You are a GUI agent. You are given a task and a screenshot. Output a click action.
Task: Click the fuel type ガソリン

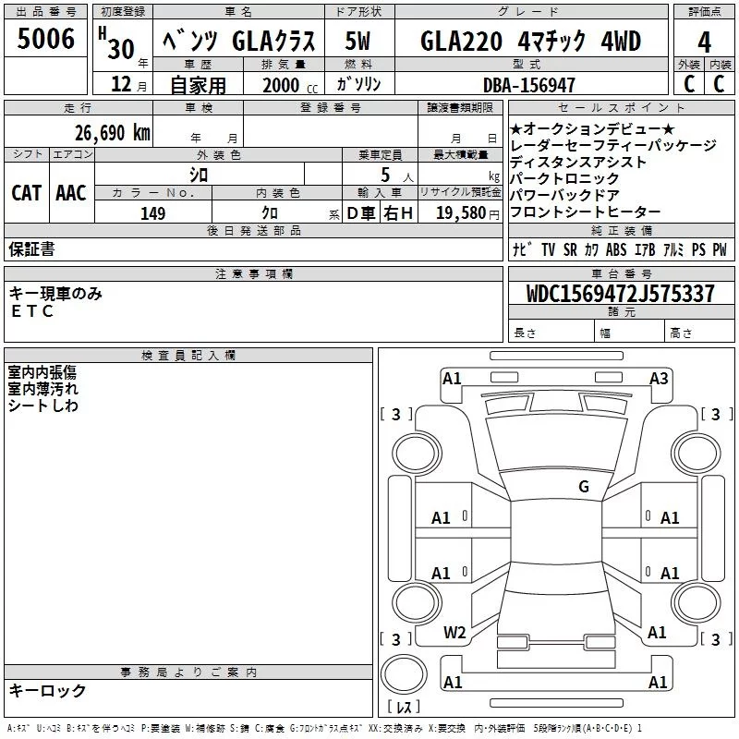point(358,84)
